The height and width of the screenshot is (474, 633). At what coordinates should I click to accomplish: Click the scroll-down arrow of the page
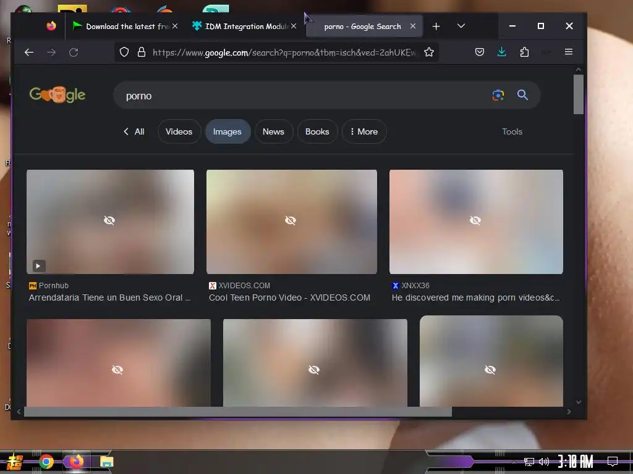click(x=579, y=402)
